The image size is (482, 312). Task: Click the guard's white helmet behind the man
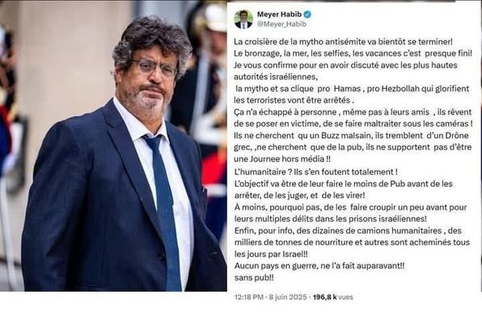point(214,18)
